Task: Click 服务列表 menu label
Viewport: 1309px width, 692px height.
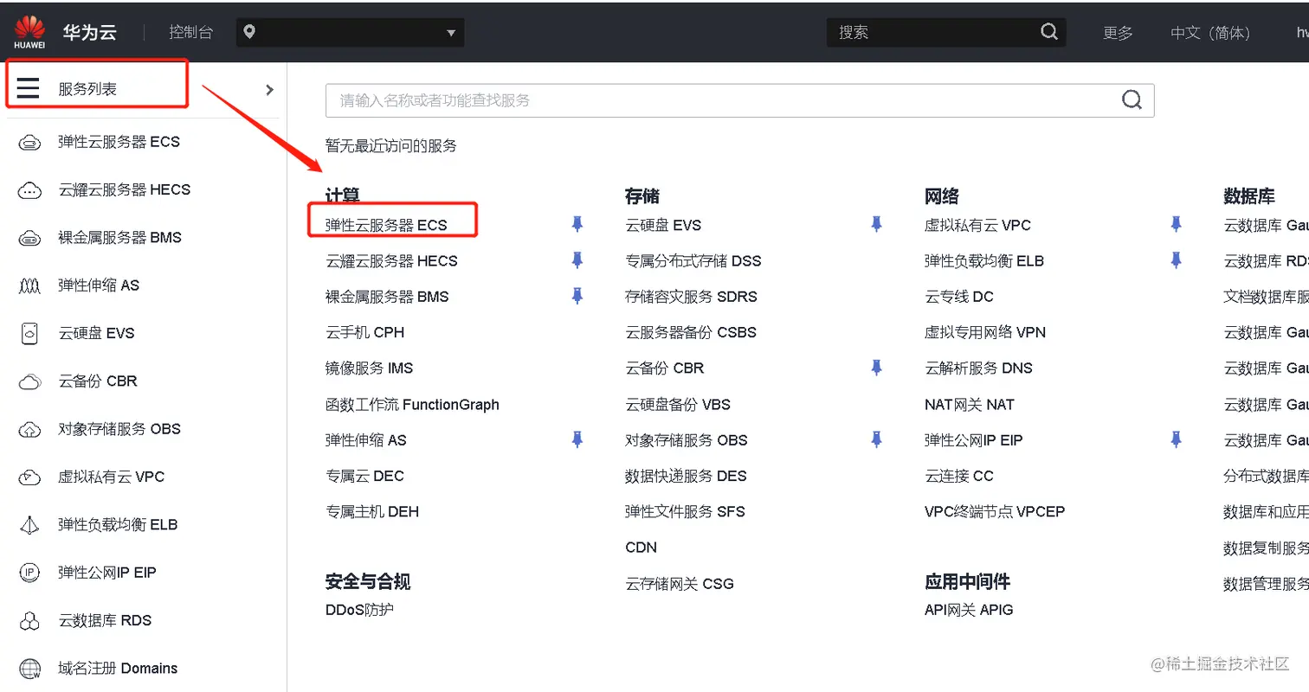Action: point(87,89)
